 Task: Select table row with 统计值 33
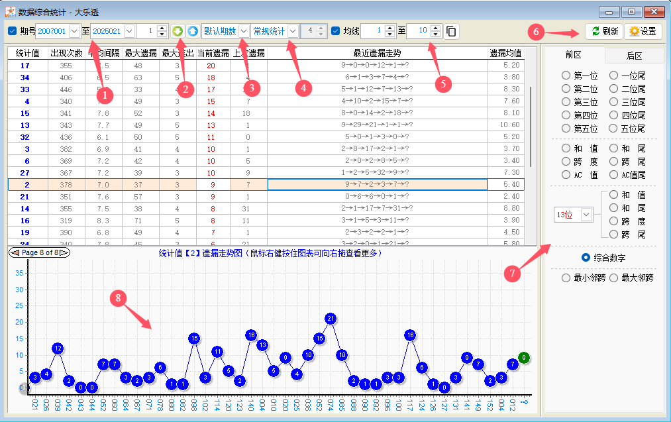click(x=266, y=89)
